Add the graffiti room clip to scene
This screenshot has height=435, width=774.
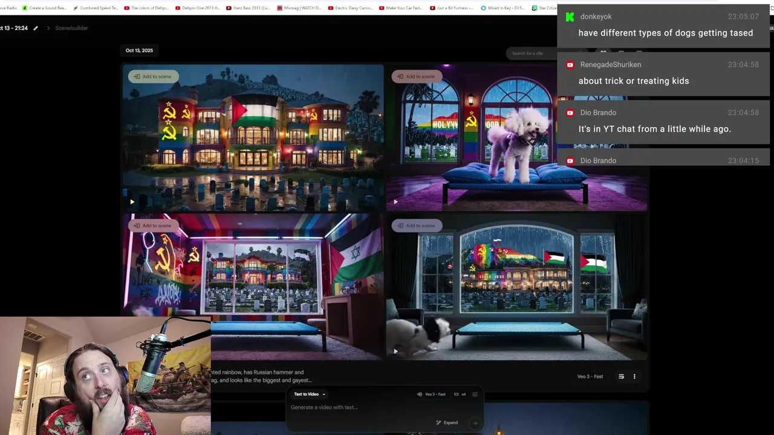click(153, 226)
